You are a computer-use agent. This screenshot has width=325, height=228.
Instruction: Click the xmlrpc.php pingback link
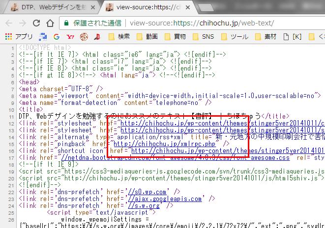click(165, 144)
